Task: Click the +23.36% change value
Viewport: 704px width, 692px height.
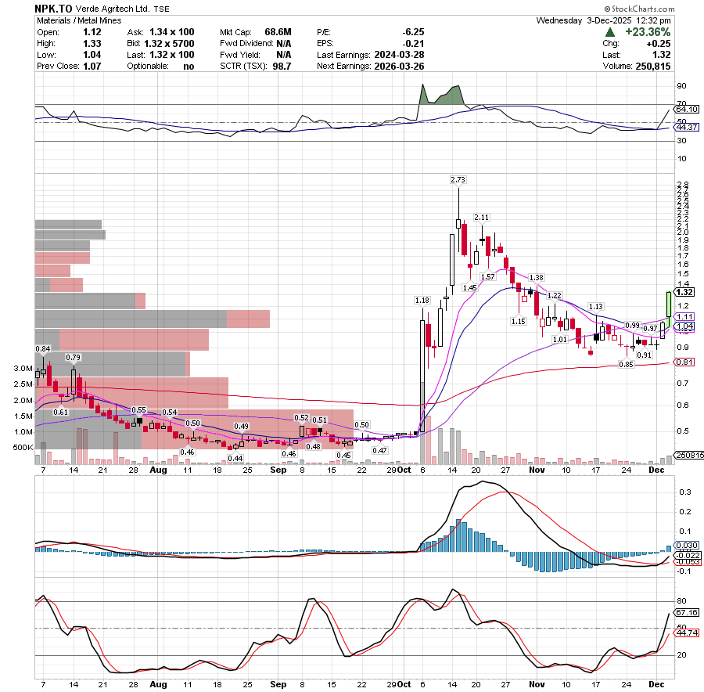Action: 648,32
